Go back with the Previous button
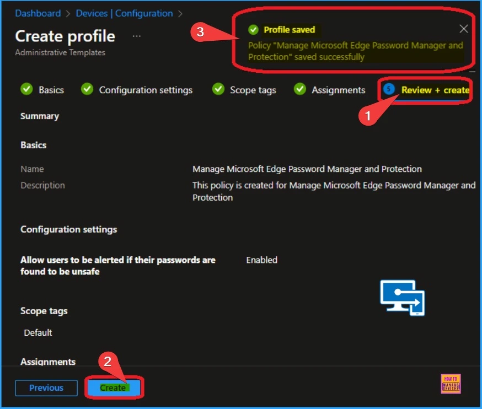This screenshot has height=409, width=482. point(46,388)
